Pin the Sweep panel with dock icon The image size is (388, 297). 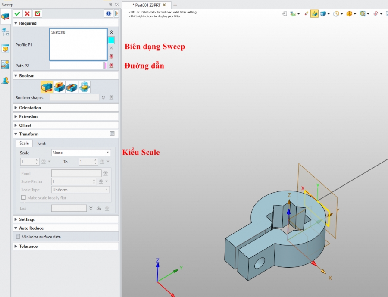pyautogui.click(x=110, y=4)
